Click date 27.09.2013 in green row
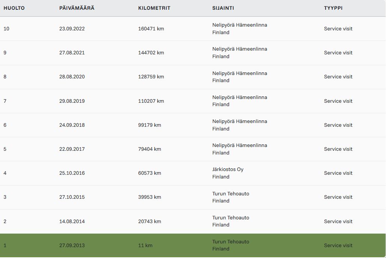 click(72, 246)
